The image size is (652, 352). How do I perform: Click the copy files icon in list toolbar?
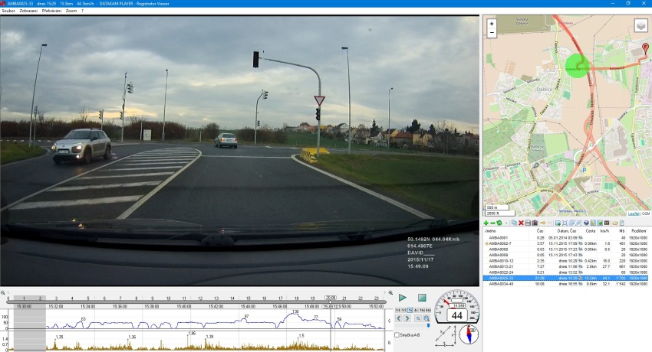click(x=515, y=223)
